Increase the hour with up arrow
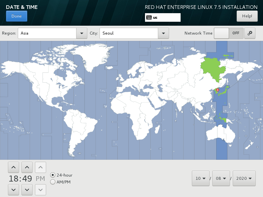The image size is (263, 197). point(14,167)
